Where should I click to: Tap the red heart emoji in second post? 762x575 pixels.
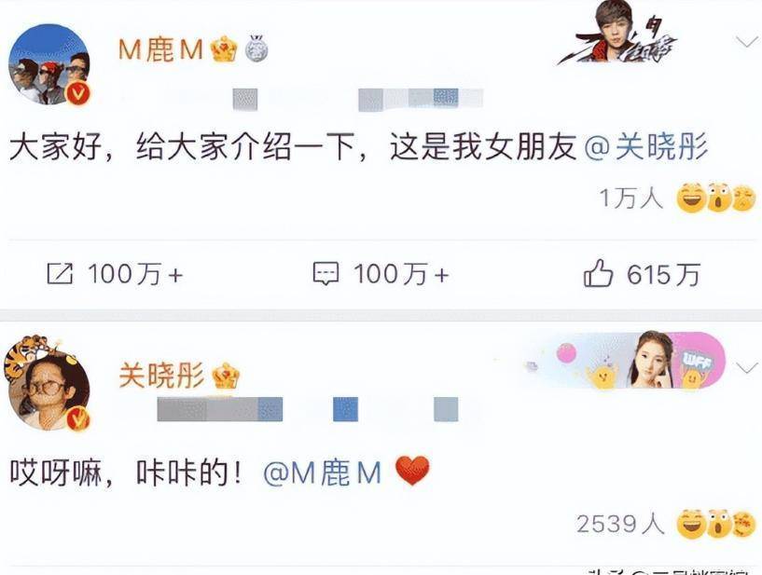pos(412,471)
